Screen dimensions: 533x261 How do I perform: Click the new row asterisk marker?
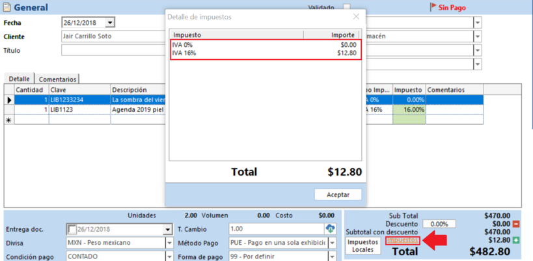[x=9, y=120]
